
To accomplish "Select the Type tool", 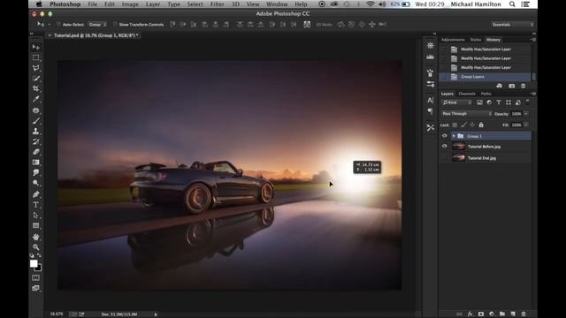I will pyautogui.click(x=35, y=205).
